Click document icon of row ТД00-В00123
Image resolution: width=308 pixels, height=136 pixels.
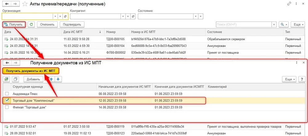coord(6,134)
